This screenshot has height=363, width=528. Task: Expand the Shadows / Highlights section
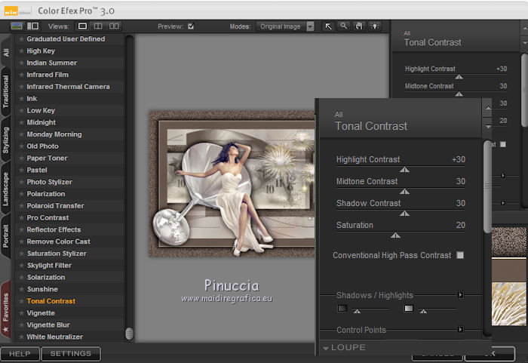[460, 295]
